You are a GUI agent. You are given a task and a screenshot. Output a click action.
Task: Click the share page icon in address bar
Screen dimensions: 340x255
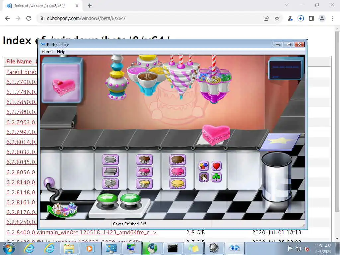pyautogui.click(x=266, y=19)
